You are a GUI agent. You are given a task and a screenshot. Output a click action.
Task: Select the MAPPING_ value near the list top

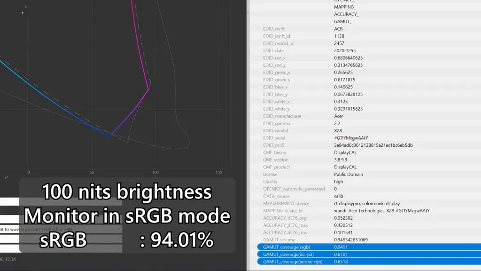click(x=345, y=7)
